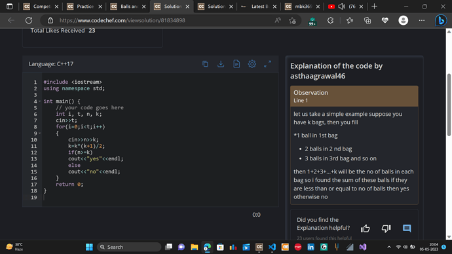
Task: Download the solution code file
Action: (221, 64)
